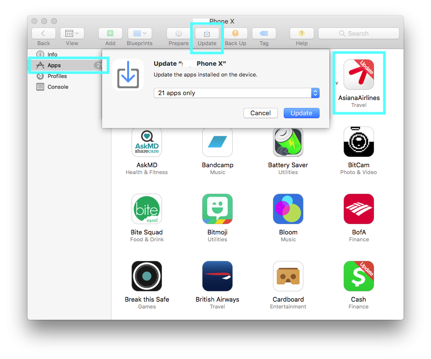This screenshot has width=431, height=359.
Task: Expand the '21 apps only' popup menu
Action: [x=315, y=93]
